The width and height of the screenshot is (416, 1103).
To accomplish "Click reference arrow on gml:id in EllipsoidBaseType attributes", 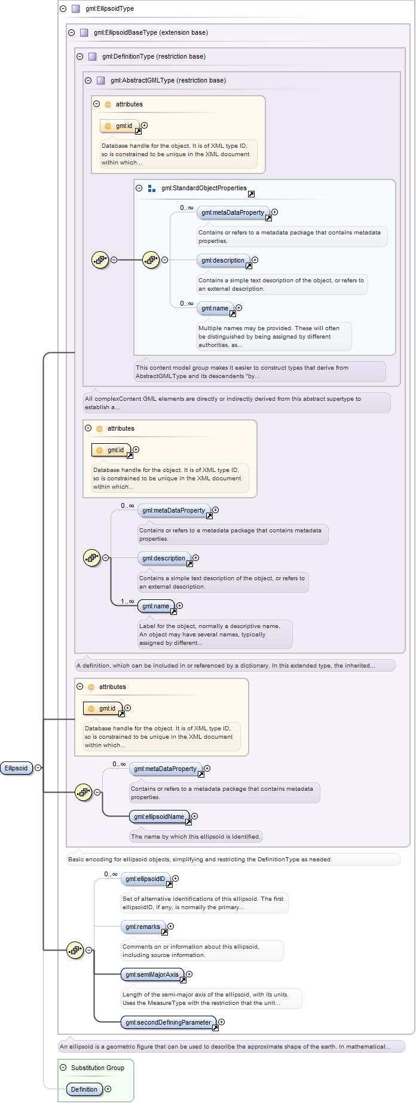I will (x=121, y=714).
